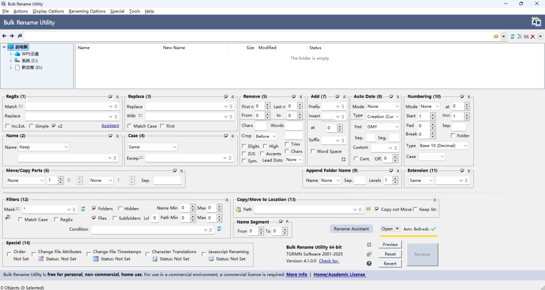The image size is (545, 290).
Task: Open the Name mode dropdown showing Keep
Action: click(44, 147)
